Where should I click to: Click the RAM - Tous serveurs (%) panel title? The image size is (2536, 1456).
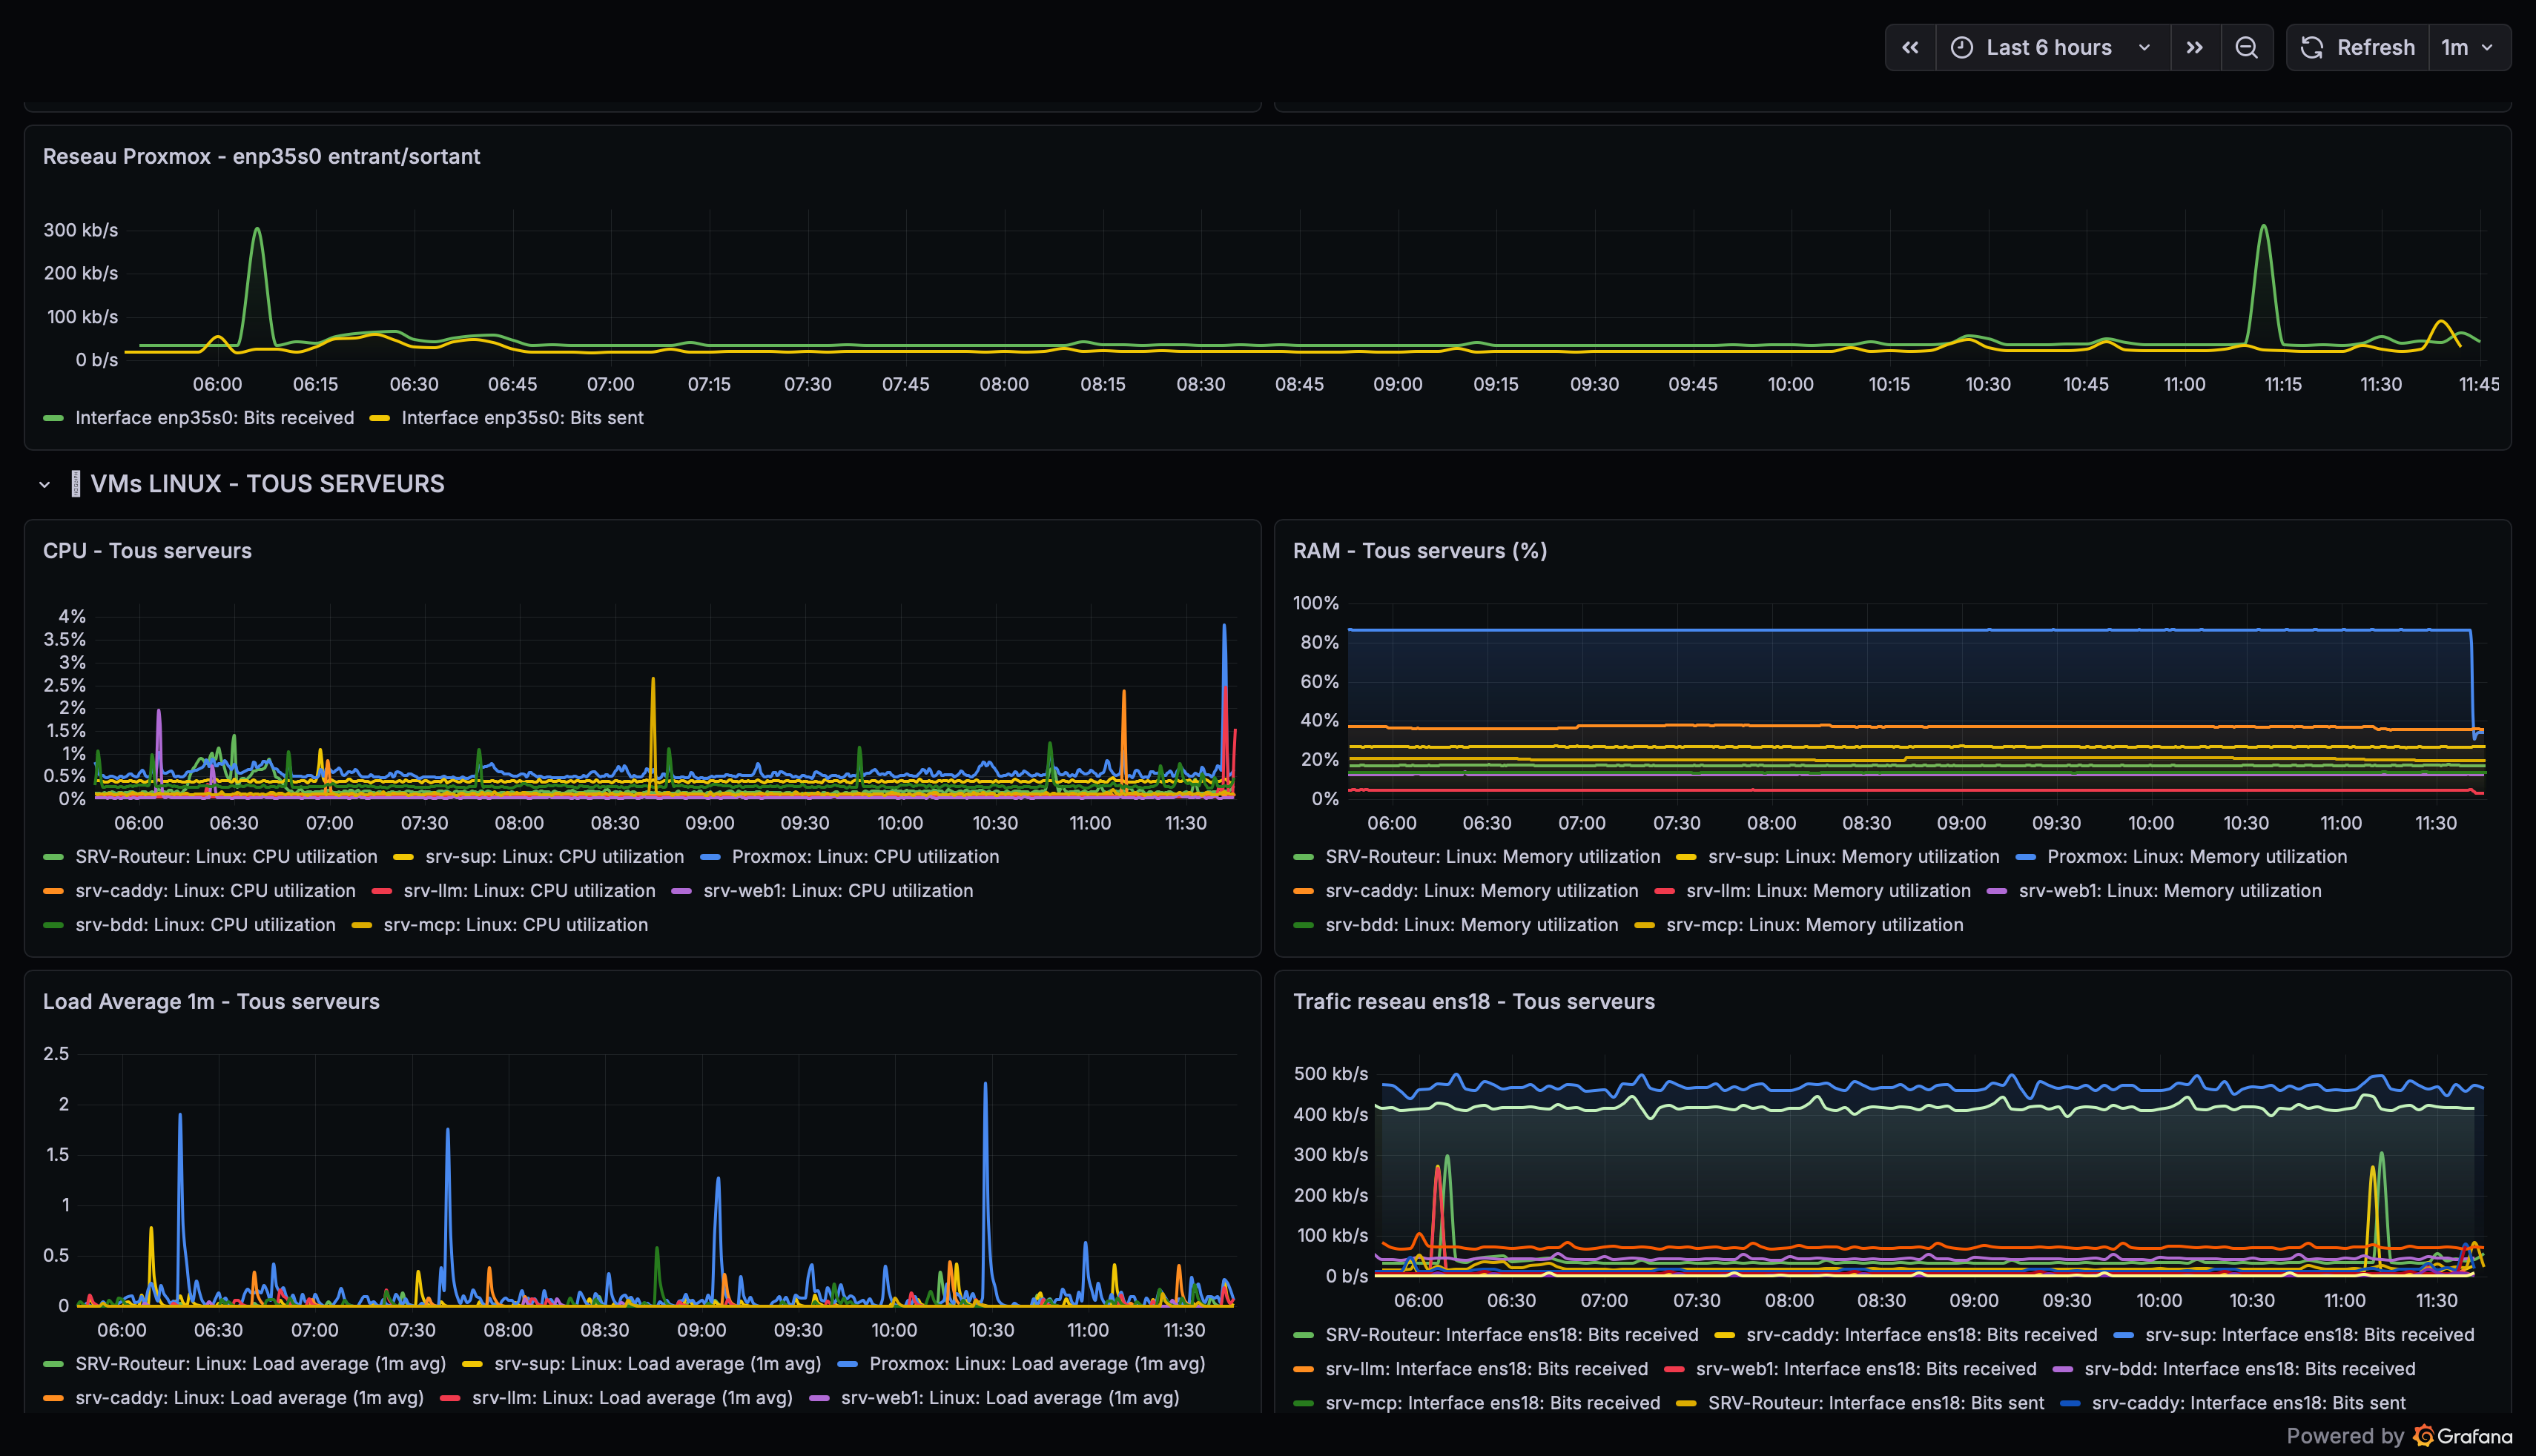coord(1419,551)
